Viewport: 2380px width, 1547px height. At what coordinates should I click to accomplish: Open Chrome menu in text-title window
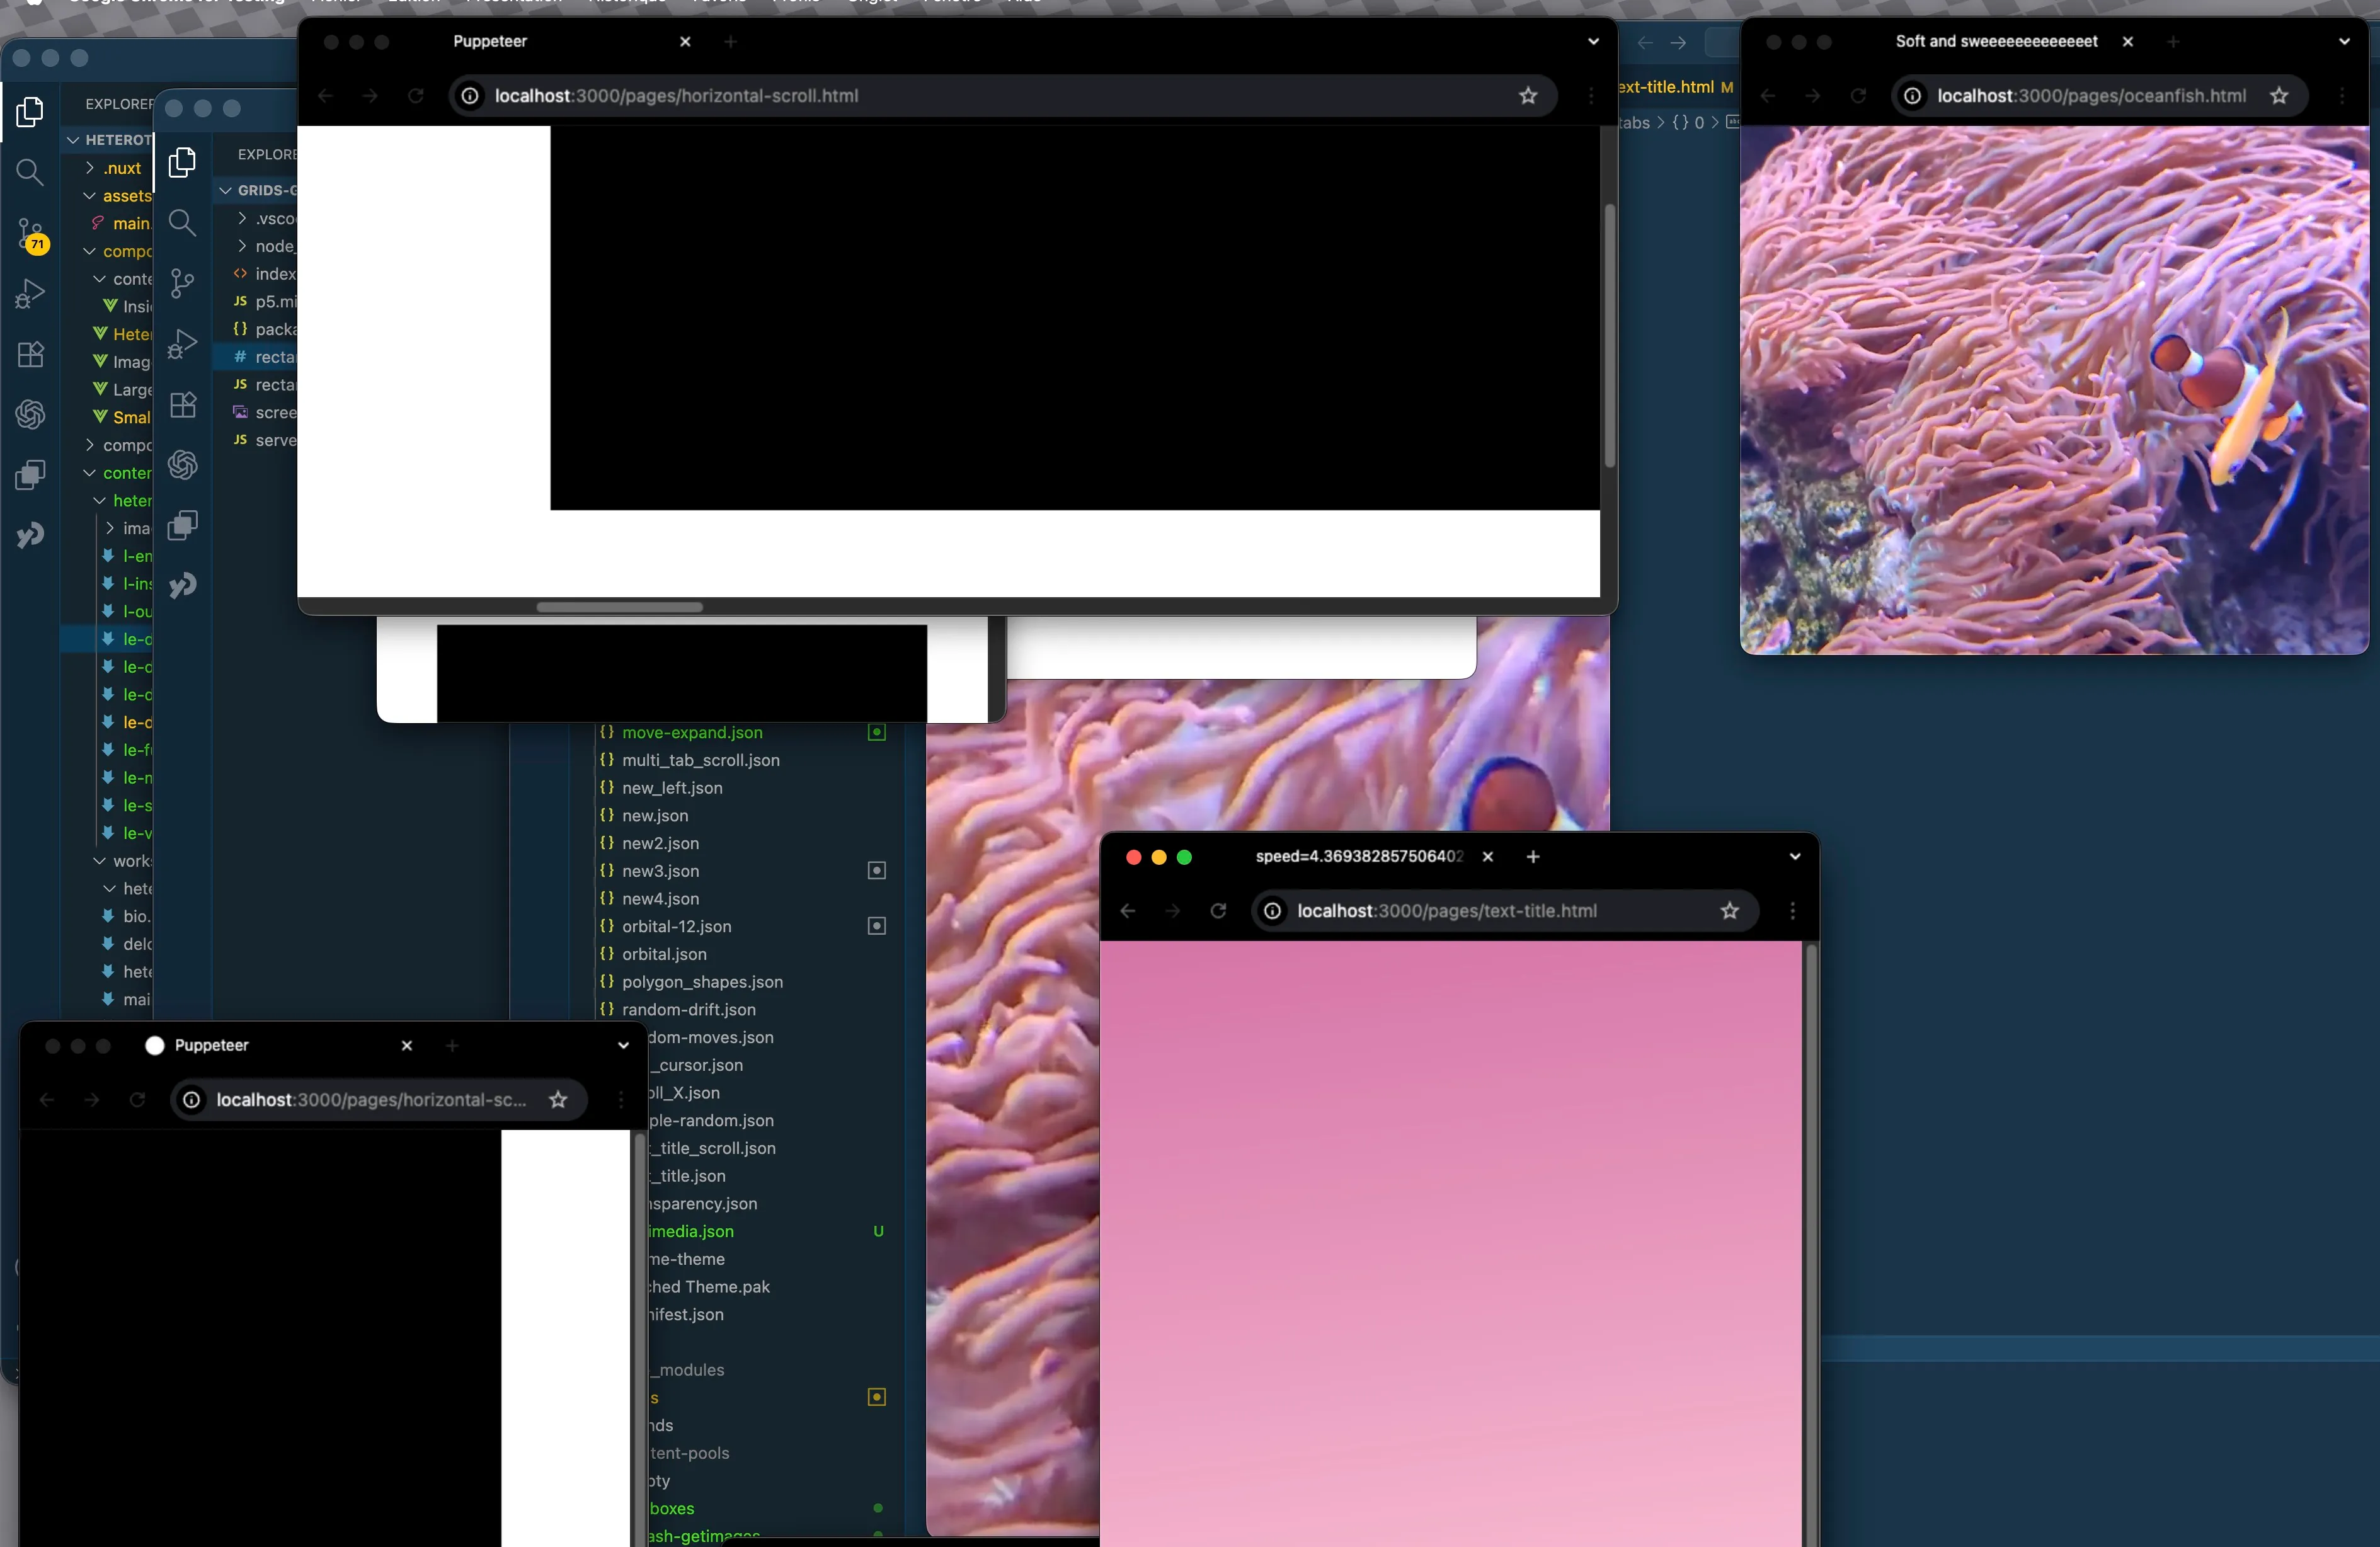click(x=1792, y=911)
